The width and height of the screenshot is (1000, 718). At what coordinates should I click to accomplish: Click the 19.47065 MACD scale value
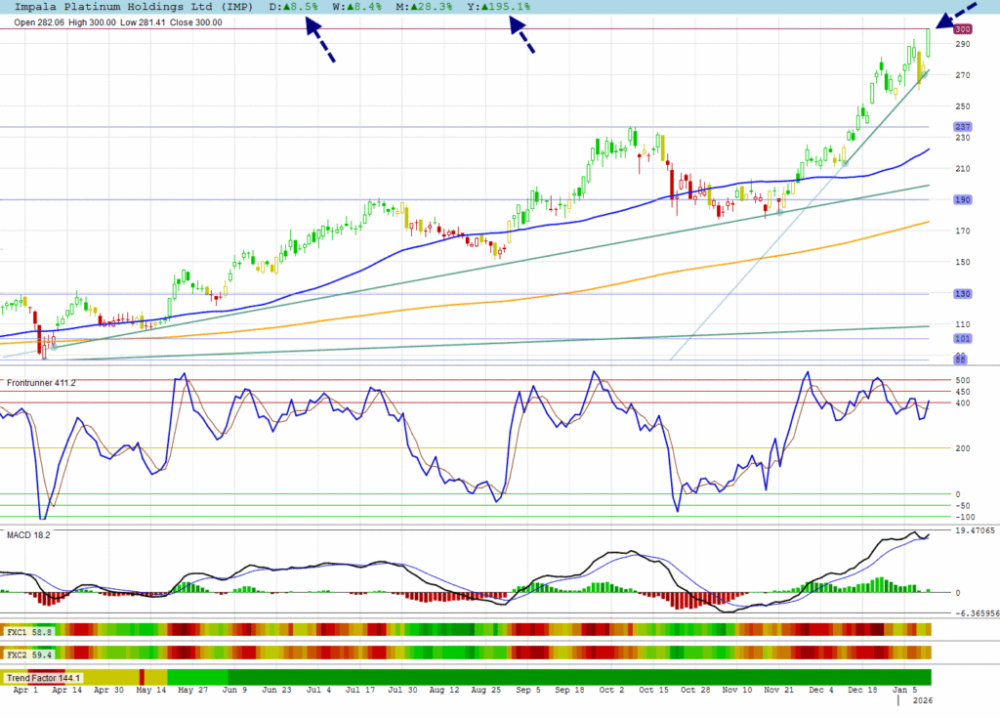(973, 530)
